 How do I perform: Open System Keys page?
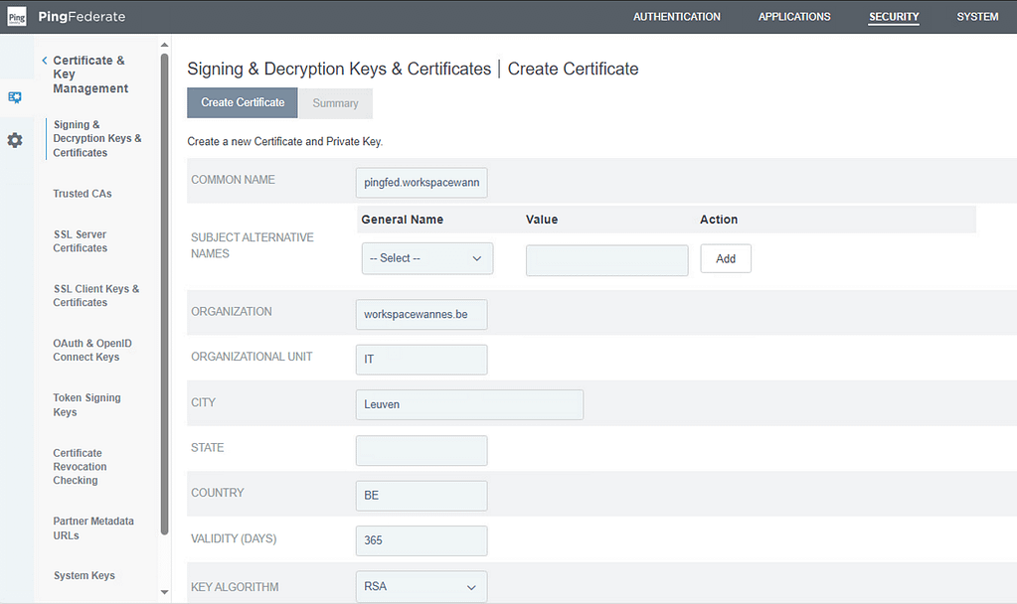pyautogui.click(x=85, y=575)
